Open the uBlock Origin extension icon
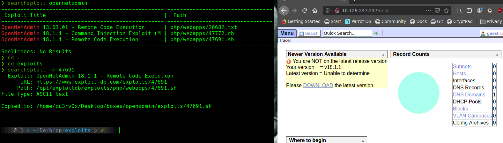The image size is (503, 143). pos(499,11)
